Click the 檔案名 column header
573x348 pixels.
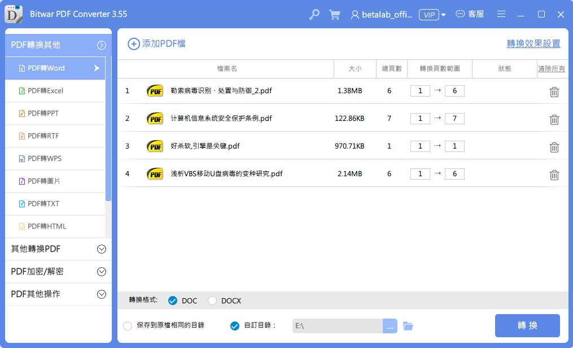click(x=227, y=69)
